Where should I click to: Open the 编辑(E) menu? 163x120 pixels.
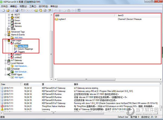tap(14, 6)
